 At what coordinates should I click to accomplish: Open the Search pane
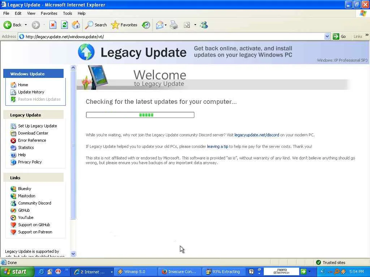(96, 25)
